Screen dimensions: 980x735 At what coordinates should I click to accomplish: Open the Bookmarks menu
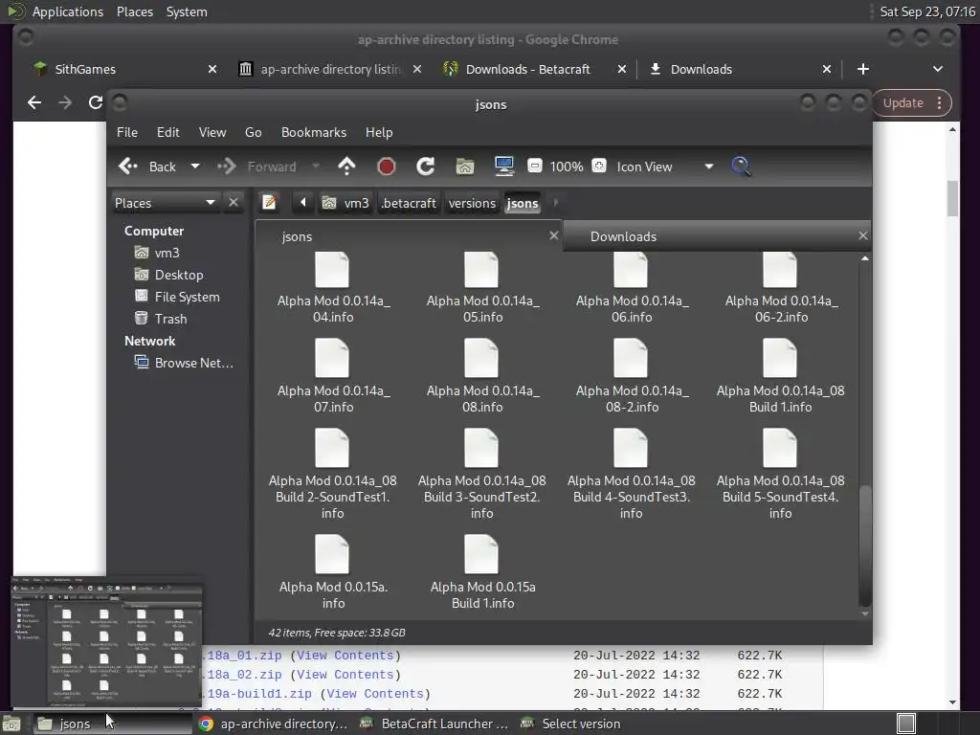(314, 132)
